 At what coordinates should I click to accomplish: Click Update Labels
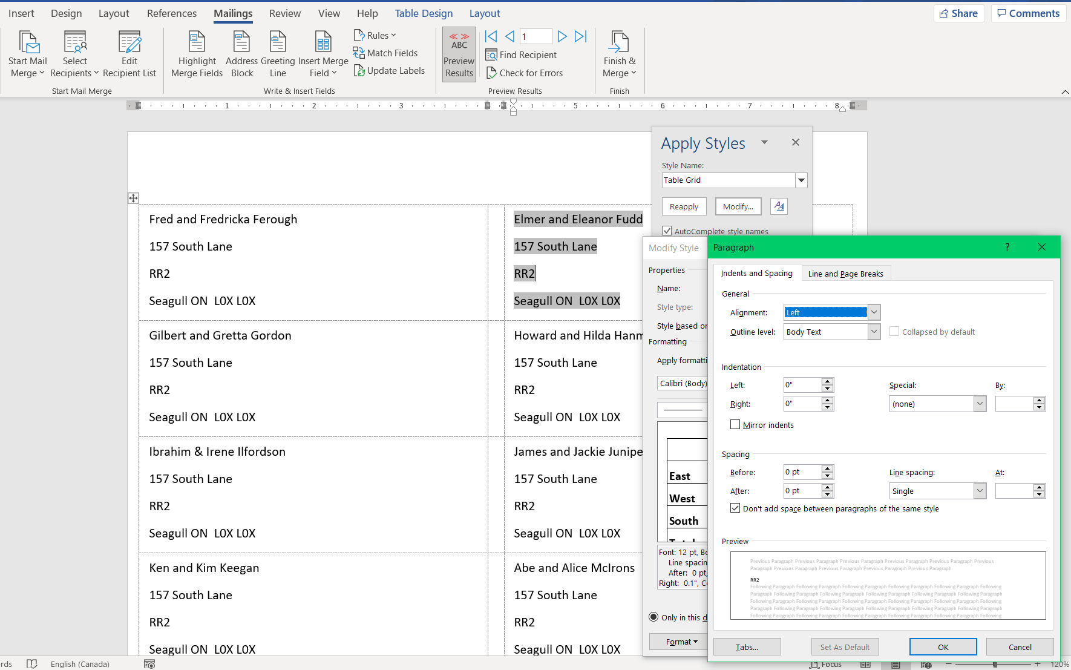tap(389, 71)
